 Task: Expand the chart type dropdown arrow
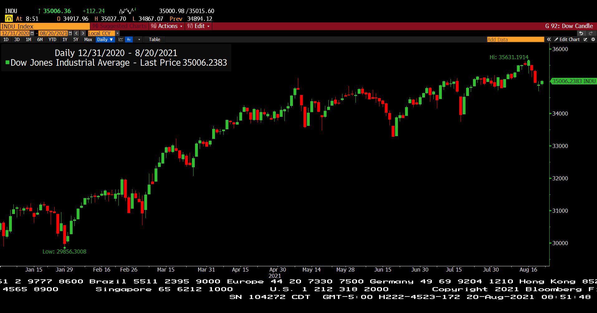coord(139,40)
